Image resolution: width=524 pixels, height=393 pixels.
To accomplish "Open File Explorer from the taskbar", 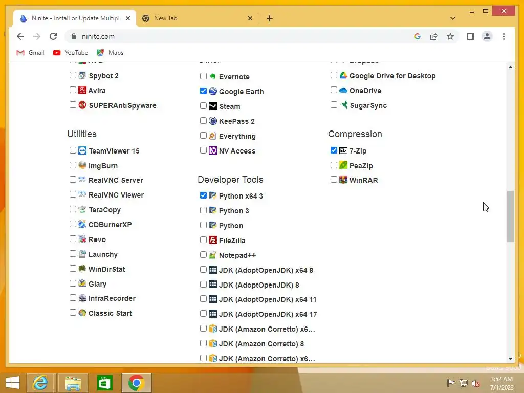I will pos(73,383).
